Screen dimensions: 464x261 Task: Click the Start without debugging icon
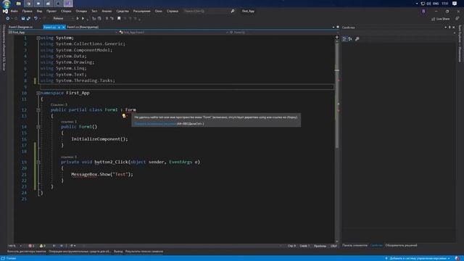pyautogui.click(x=83, y=18)
